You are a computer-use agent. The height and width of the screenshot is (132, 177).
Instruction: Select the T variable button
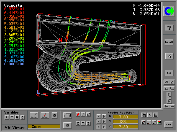(12, 118)
